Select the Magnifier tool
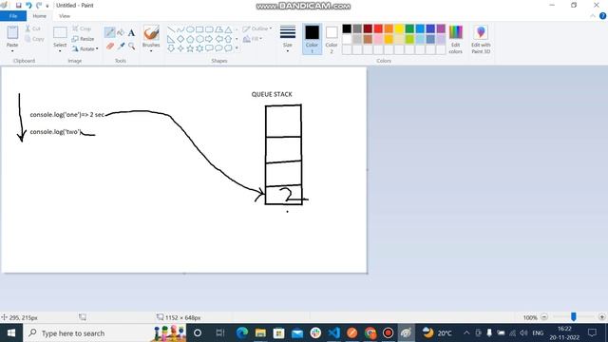Image resolution: width=608 pixels, height=342 pixels. pyautogui.click(x=131, y=47)
